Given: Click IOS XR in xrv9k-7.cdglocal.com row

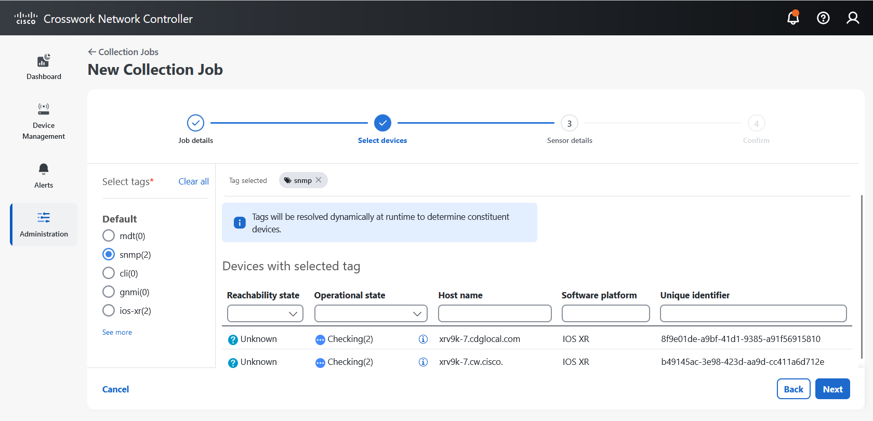Looking at the screenshot, I should (576, 339).
